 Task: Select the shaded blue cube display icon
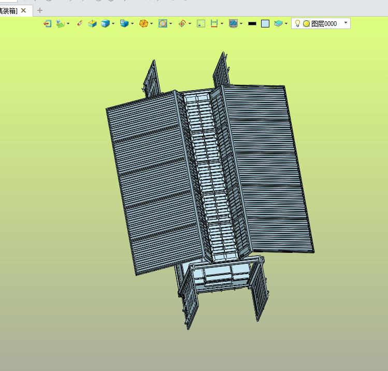[x=105, y=23]
